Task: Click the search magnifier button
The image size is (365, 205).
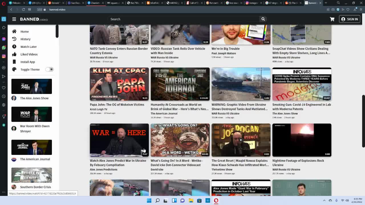Action: click(263, 19)
